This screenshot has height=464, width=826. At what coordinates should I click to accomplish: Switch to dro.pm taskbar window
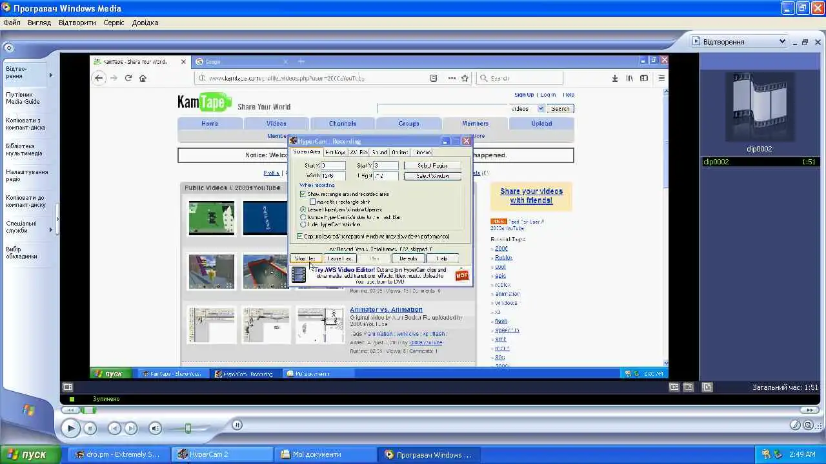(117, 454)
